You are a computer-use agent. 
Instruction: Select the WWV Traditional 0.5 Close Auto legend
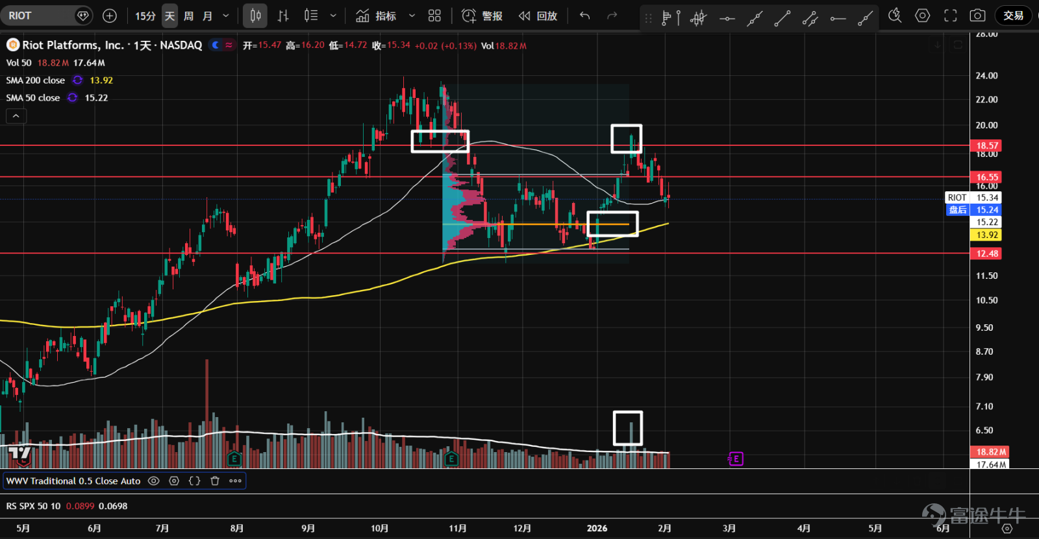tap(73, 481)
